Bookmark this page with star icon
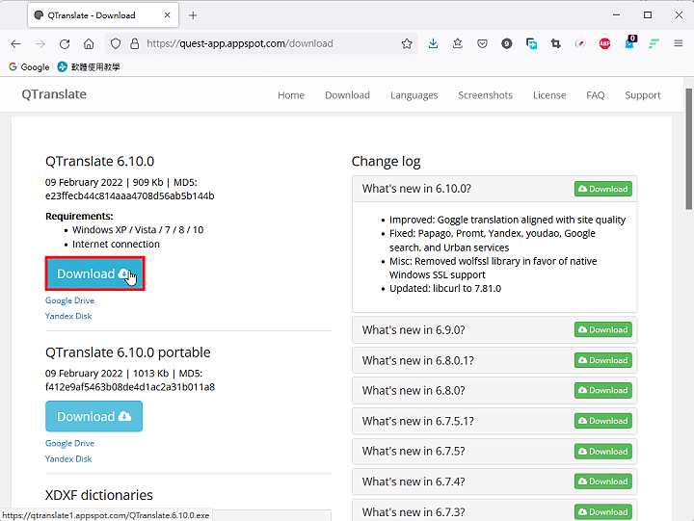The image size is (694, 521). pyautogui.click(x=407, y=43)
